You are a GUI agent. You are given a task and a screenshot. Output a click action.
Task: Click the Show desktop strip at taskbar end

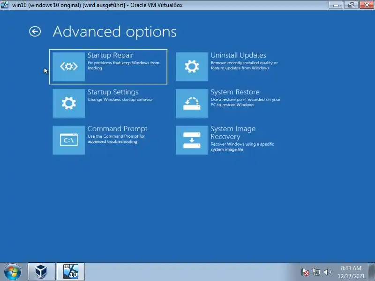[372, 272]
